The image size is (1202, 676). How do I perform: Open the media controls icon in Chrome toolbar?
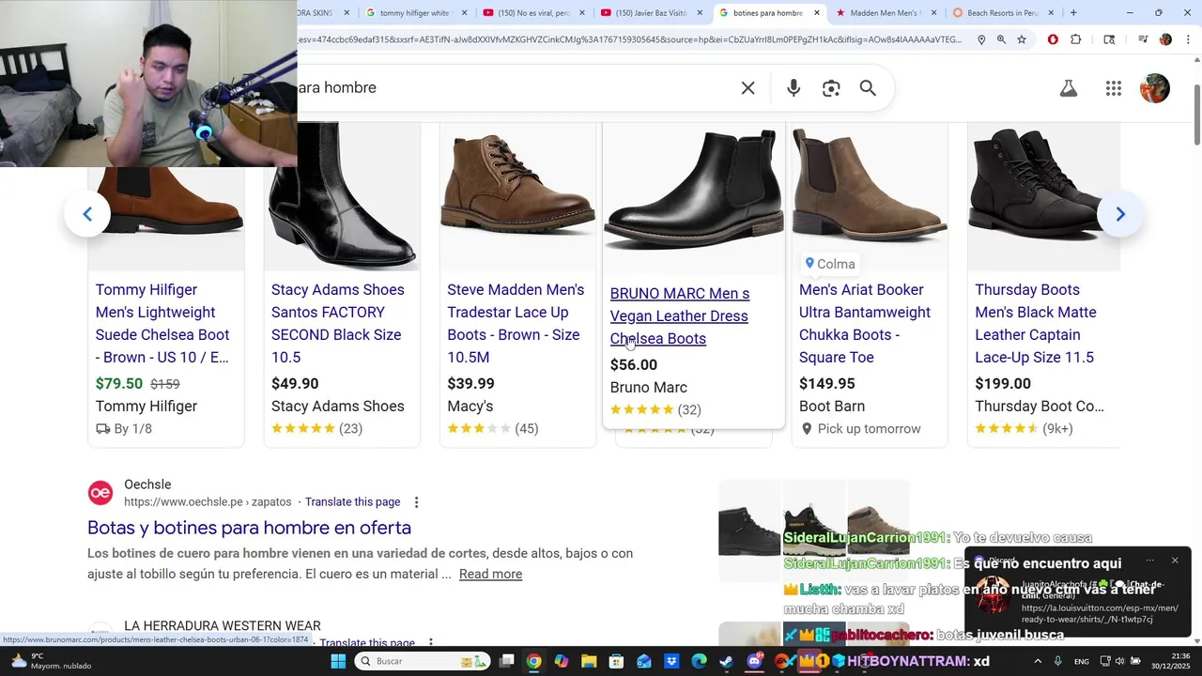tap(1143, 39)
